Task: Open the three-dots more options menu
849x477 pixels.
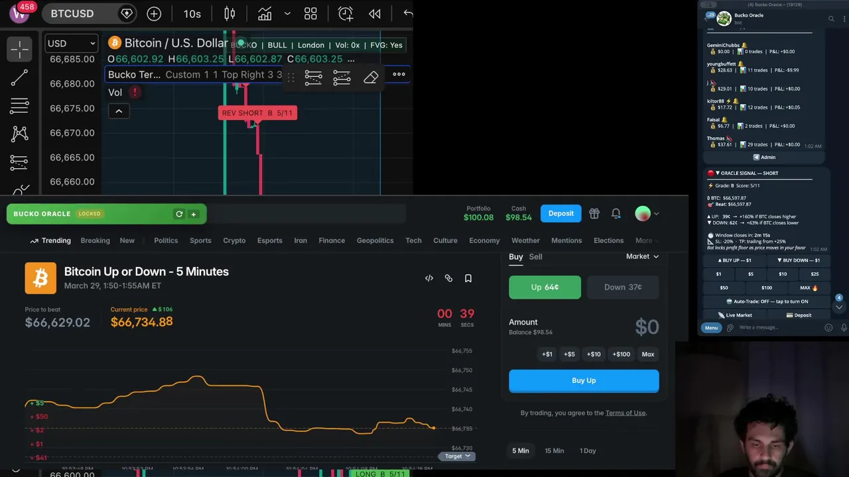Action: point(399,74)
